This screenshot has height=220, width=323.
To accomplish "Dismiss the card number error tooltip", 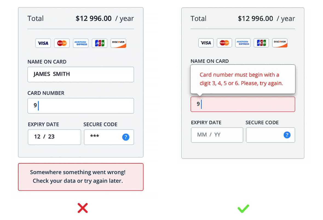I will (x=243, y=78).
